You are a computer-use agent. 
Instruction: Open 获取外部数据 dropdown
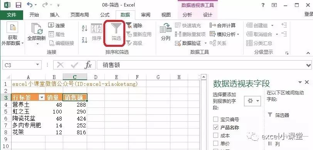click(x=12, y=34)
